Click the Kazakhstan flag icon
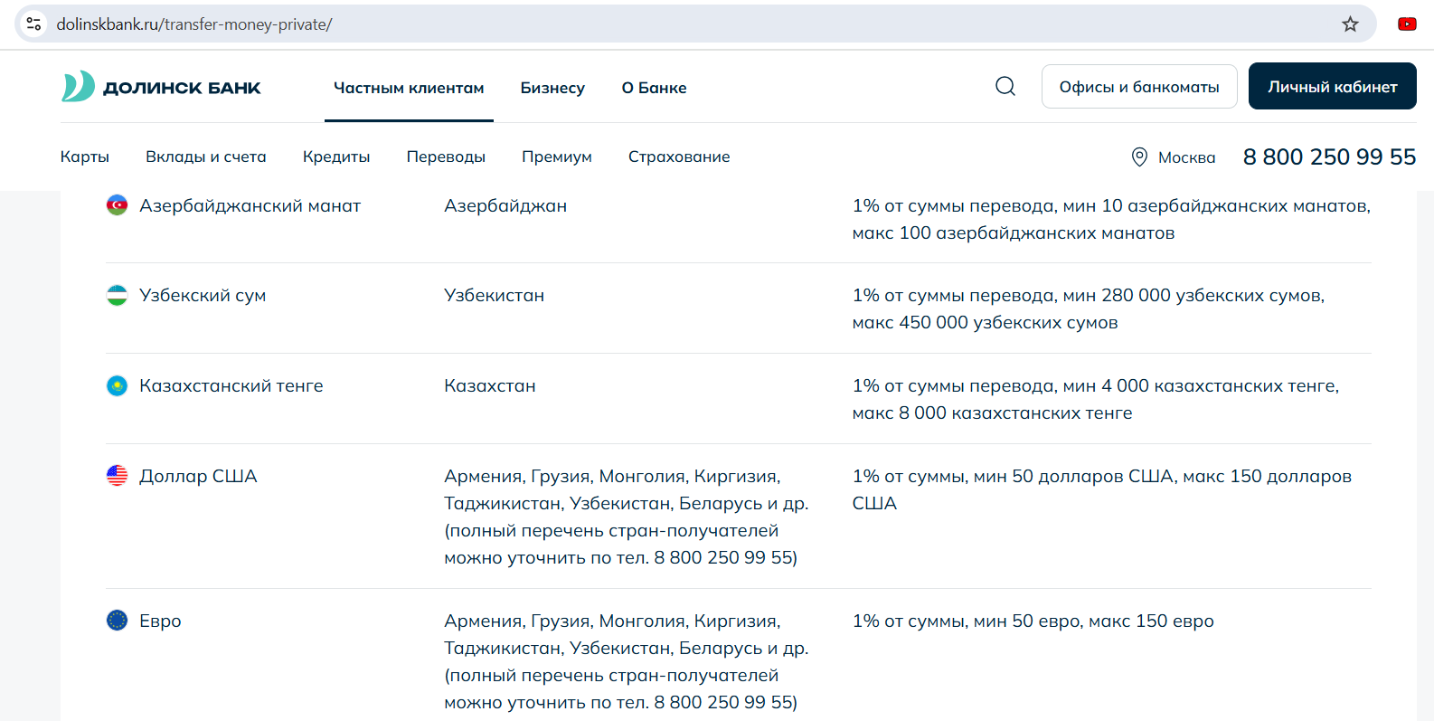Viewport: 1434px width, 721px height. [x=117, y=385]
